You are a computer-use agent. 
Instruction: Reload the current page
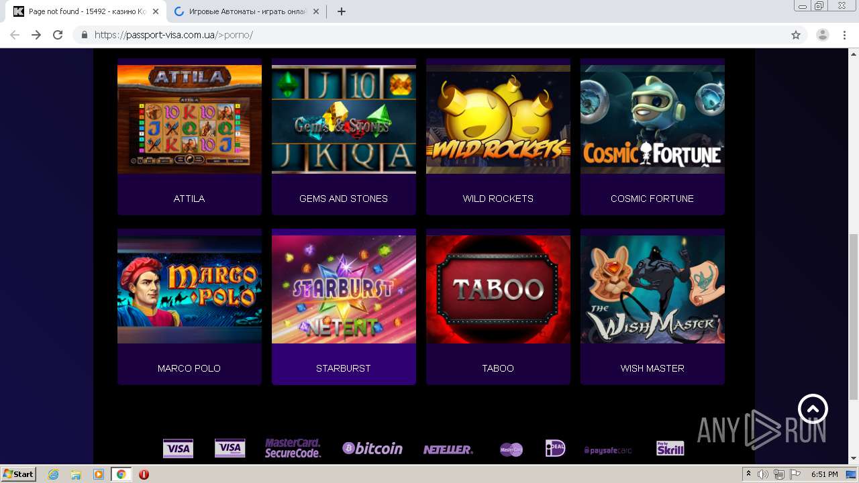(58, 35)
